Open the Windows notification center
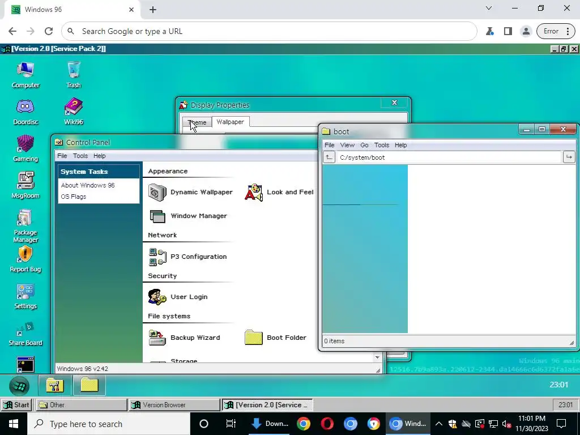 point(561,424)
